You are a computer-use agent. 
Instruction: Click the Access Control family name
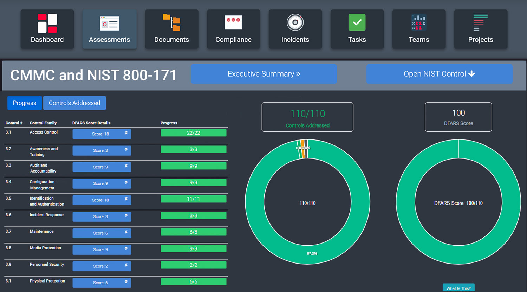tap(44, 132)
